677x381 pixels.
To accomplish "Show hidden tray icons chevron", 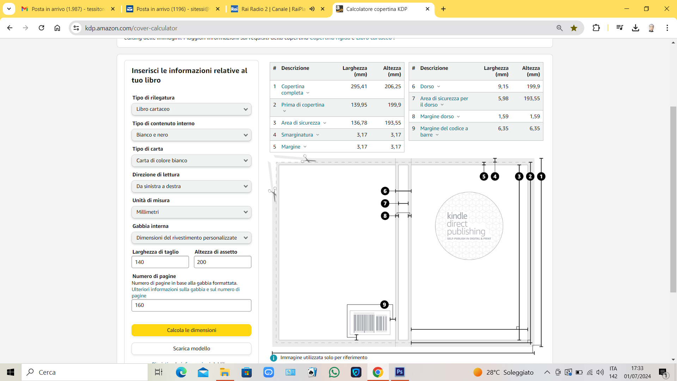I will (547, 372).
